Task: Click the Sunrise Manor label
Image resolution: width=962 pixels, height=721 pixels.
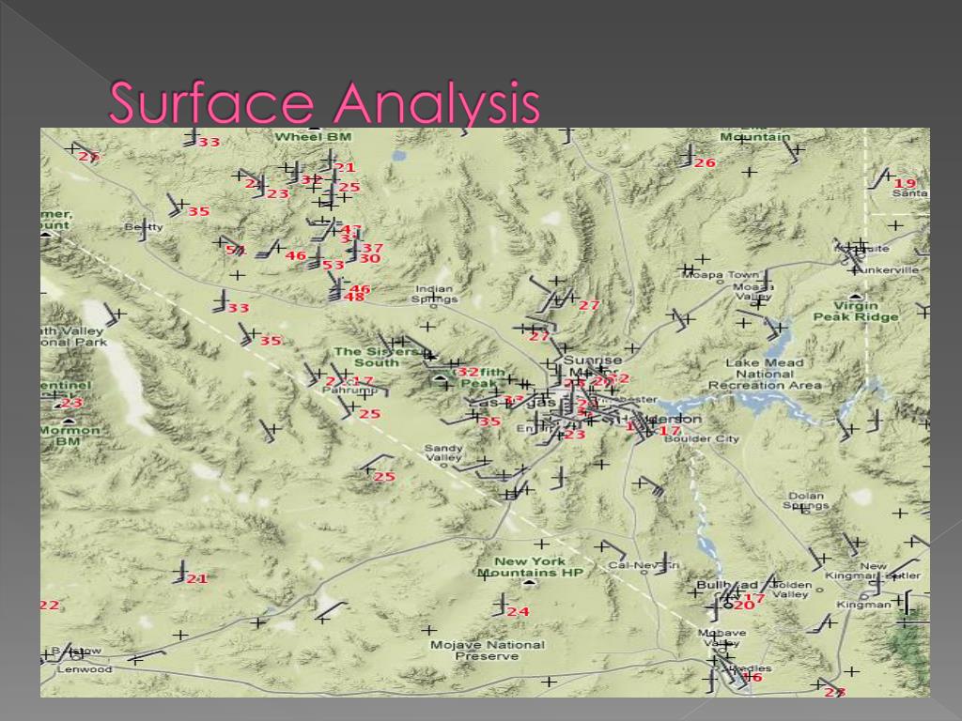Action: point(592,365)
